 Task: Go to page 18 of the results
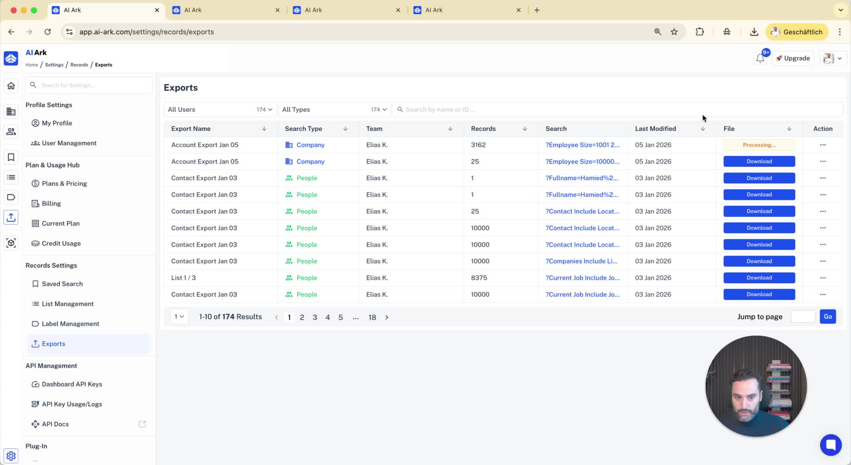372,317
